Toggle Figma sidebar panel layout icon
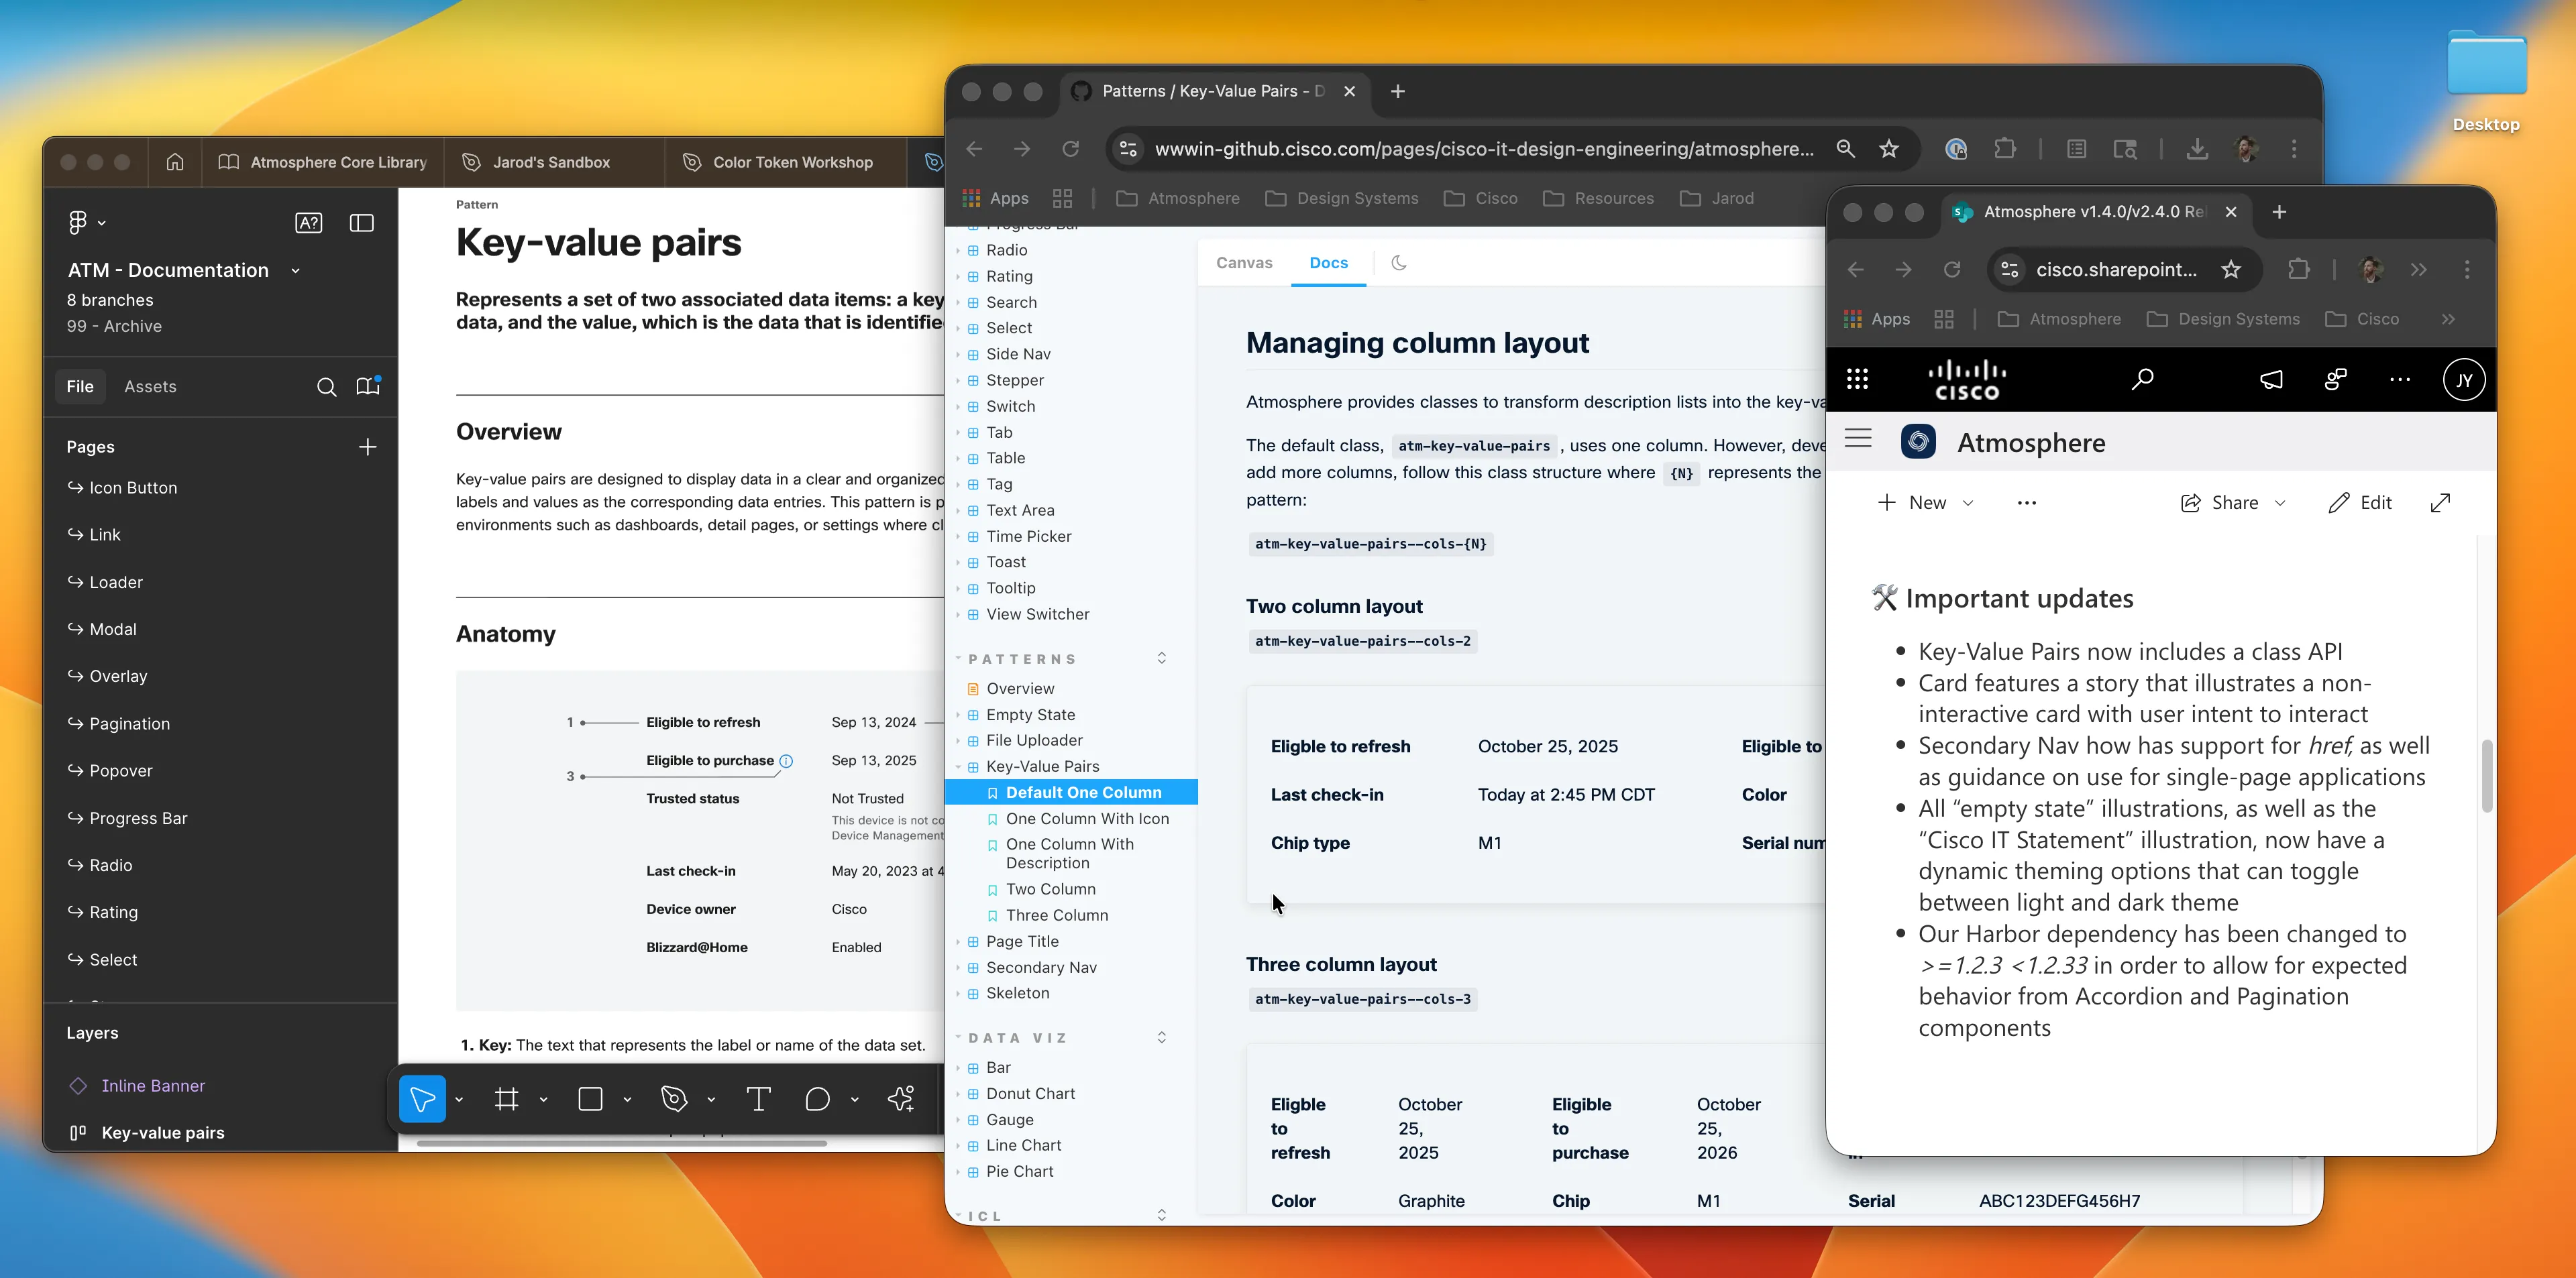The width and height of the screenshot is (2576, 1278). (362, 223)
